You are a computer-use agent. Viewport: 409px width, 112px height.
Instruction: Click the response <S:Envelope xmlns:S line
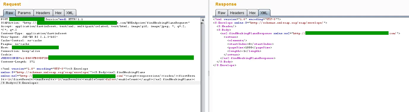click(270, 23)
